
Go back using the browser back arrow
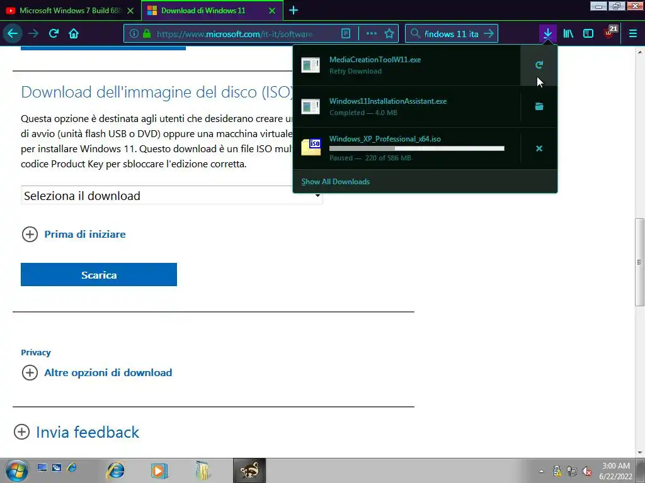pos(13,34)
